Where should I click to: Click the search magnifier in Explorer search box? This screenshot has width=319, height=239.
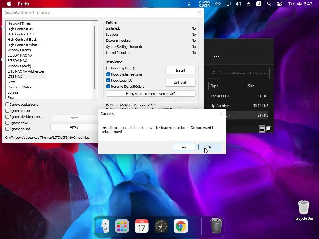(213, 73)
